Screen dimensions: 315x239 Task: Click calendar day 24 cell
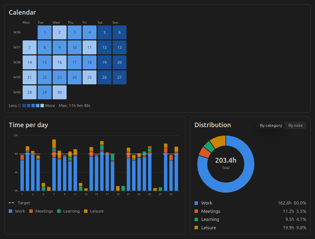point(75,77)
